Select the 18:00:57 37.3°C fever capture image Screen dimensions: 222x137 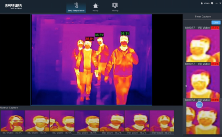click(203, 46)
